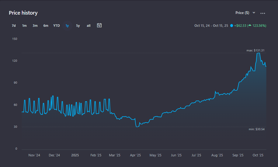Click the green up-arrow beside 123.56%
Viewport: 278px width, 167px height.
tap(250, 26)
